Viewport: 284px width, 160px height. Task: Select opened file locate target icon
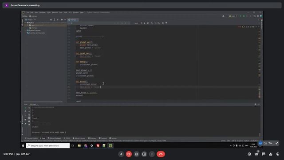point(51,20)
